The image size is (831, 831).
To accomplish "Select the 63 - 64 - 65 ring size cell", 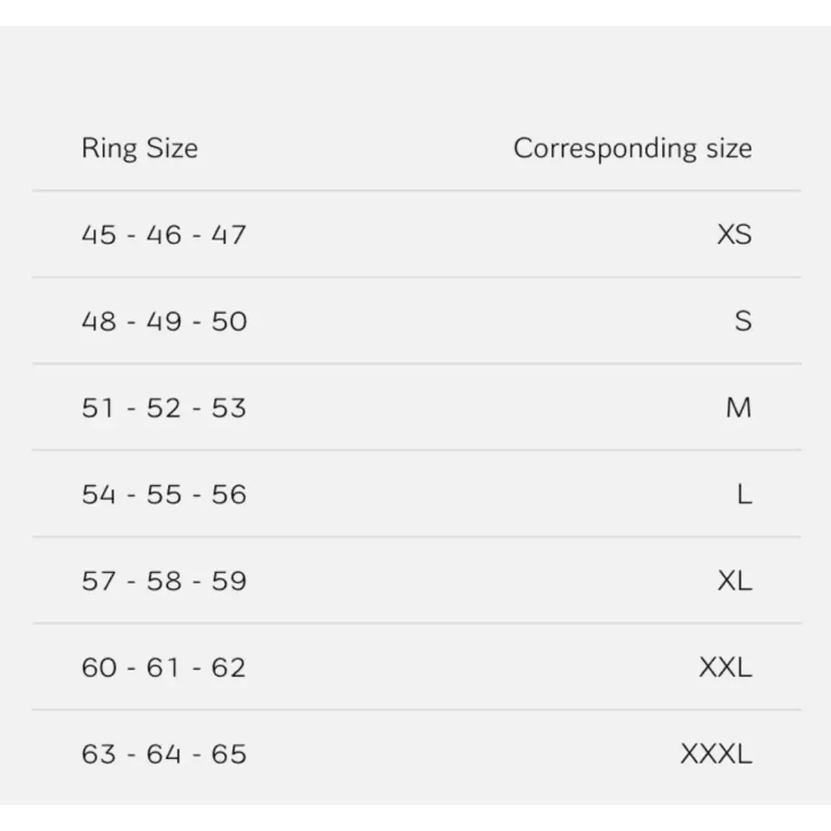I will (164, 754).
